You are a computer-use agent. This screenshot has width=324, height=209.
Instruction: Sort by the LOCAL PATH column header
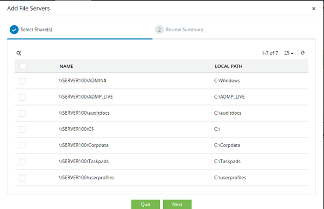point(229,66)
